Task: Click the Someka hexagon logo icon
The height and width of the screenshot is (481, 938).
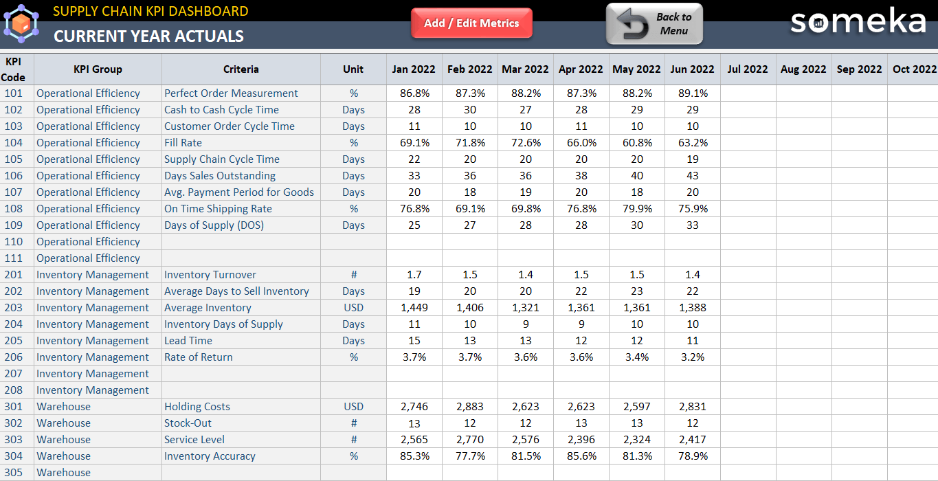Action: point(21,24)
